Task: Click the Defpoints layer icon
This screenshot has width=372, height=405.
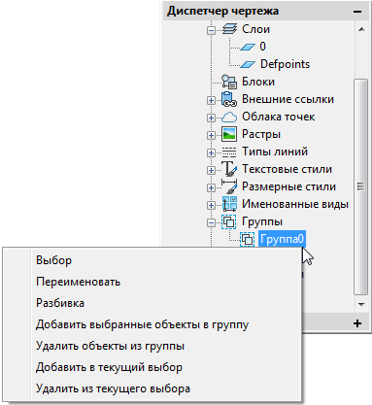Action: coord(248,65)
